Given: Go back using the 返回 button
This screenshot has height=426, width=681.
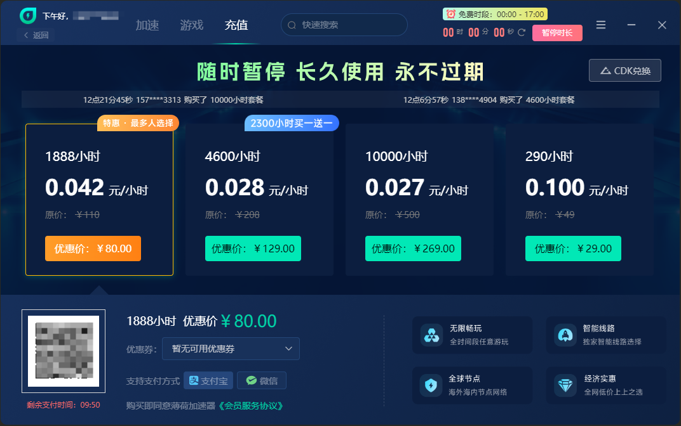Looking at the screenshot, I should pos(36,35).
